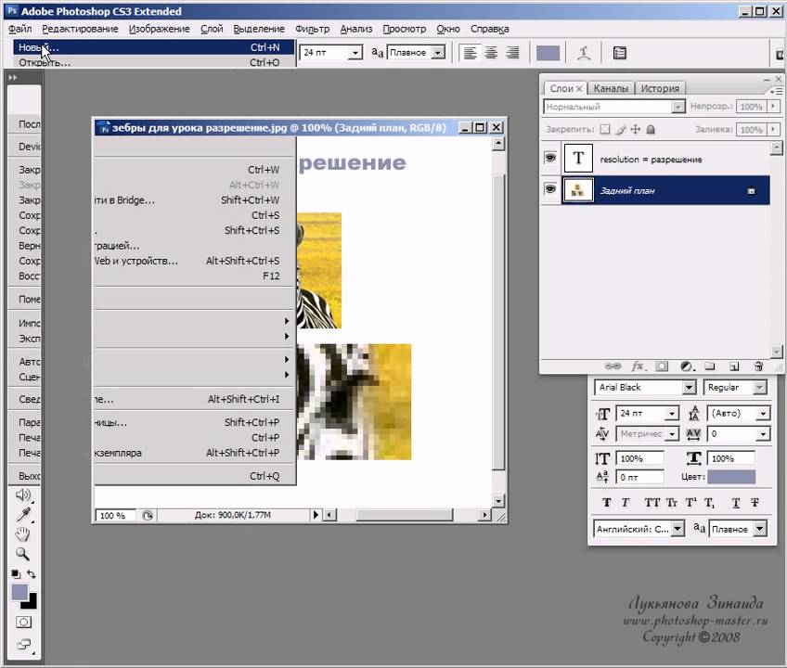Toggle lock position cross icon
Screen dimensions: 787x668
pyautogui.click(x=636, y=130)
